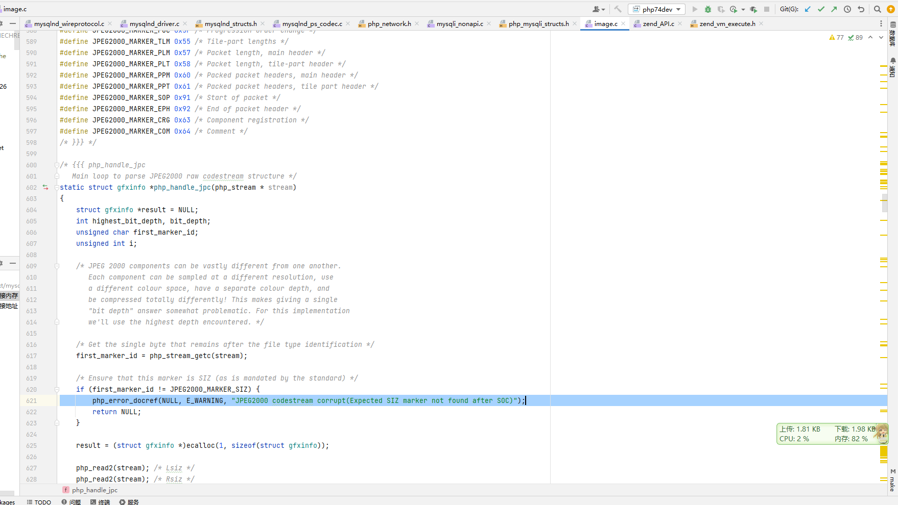Click Run with Coverage icon
Screen dimensions: 898x505
click(721, 9)
